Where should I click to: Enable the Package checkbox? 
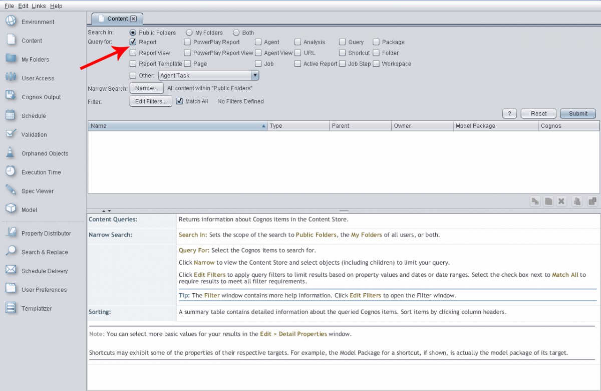(376, 42)
